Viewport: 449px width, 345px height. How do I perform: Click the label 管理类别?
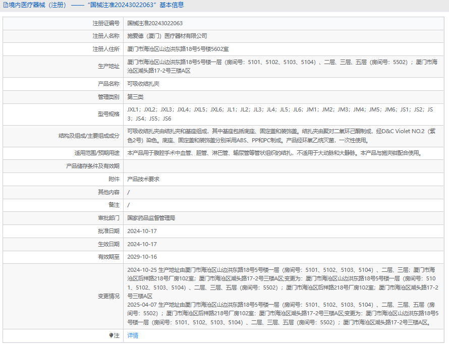[108, 97]
